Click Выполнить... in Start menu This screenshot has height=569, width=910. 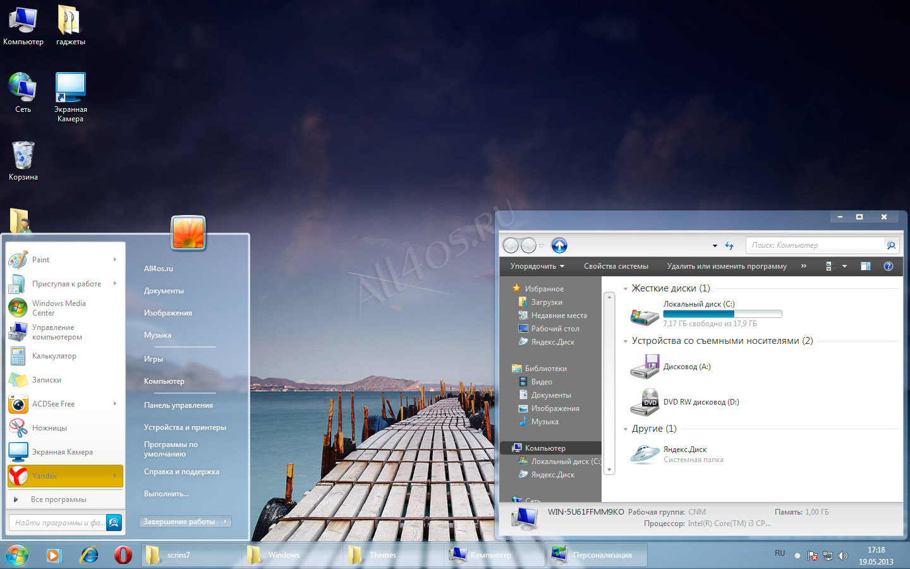pyautogui.click(x=166, y=494)
